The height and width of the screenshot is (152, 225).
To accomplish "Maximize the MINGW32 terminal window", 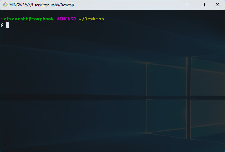I will point(203,5).
